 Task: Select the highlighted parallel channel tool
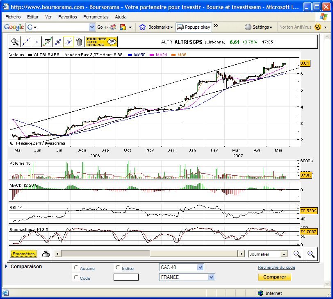(68, 42)
